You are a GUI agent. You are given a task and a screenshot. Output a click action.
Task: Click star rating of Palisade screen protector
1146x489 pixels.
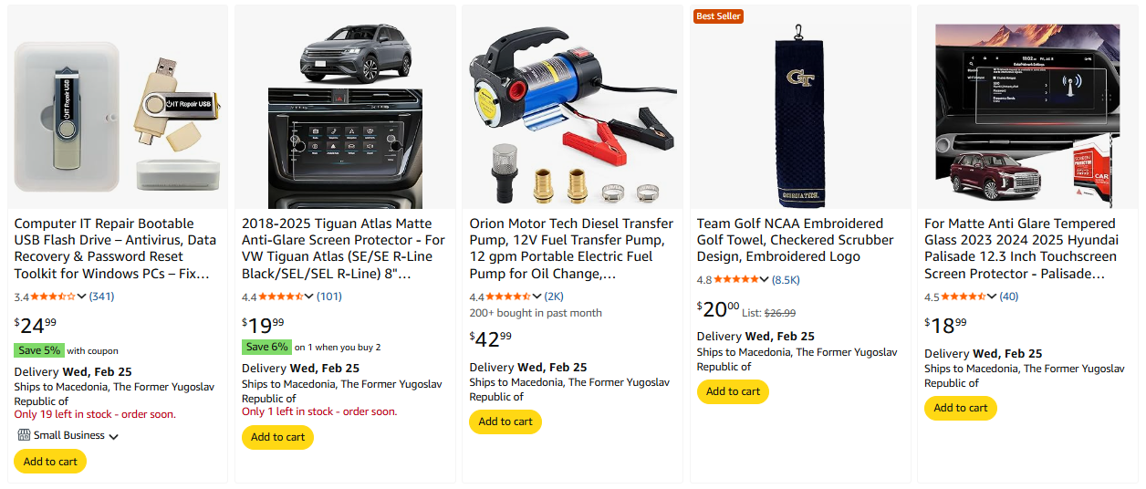964,297
